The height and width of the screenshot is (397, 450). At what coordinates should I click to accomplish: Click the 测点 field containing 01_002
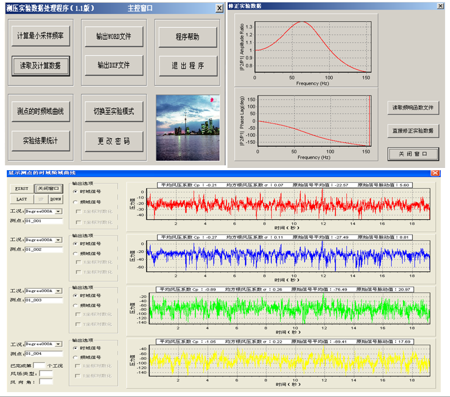(x=43, y=250)
